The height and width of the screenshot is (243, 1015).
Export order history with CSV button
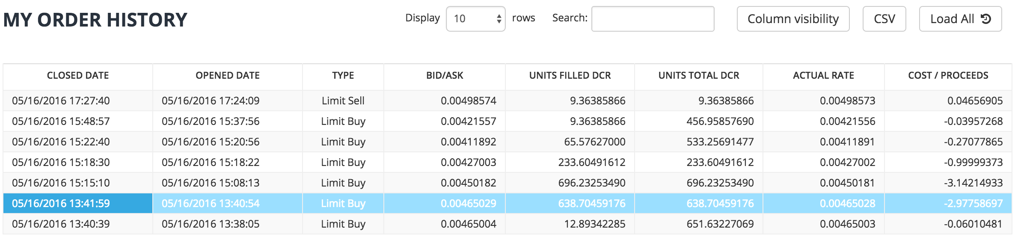tap(884, 19)
